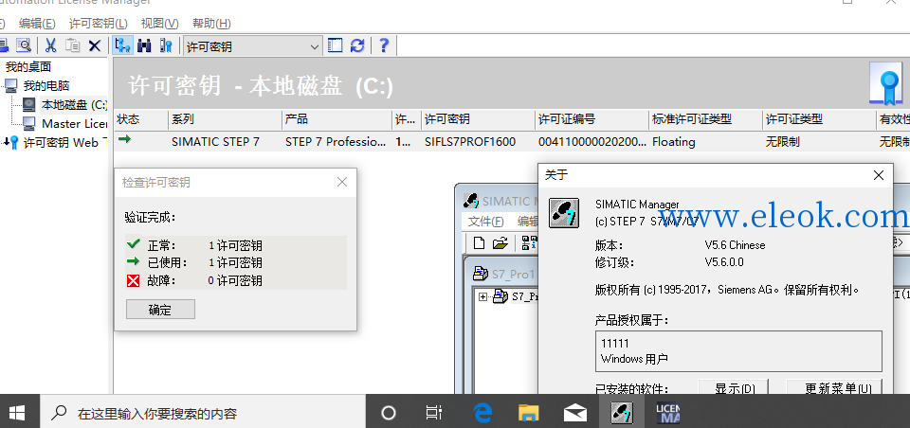Expand the S7_Pro project tree node

coord(482,297)
